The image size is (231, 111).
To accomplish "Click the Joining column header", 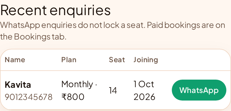I will tap(146, 60).
